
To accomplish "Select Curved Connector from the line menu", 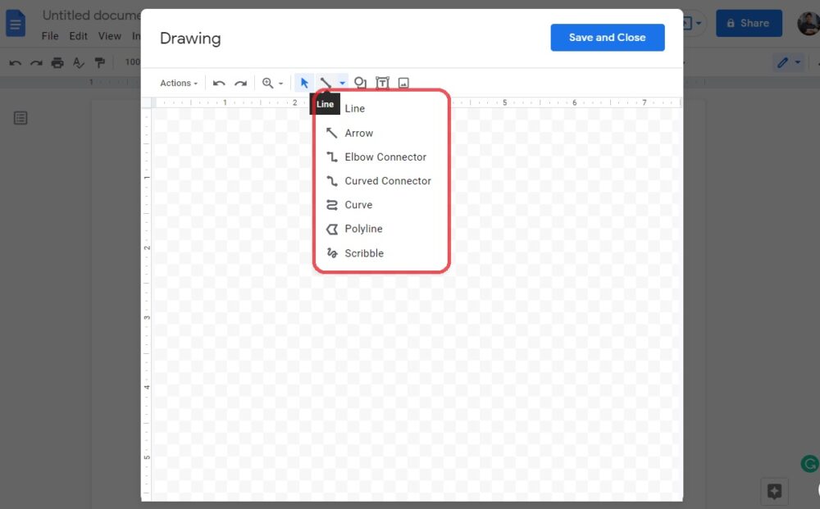I will pyautogui.click(x=388, y=180).
